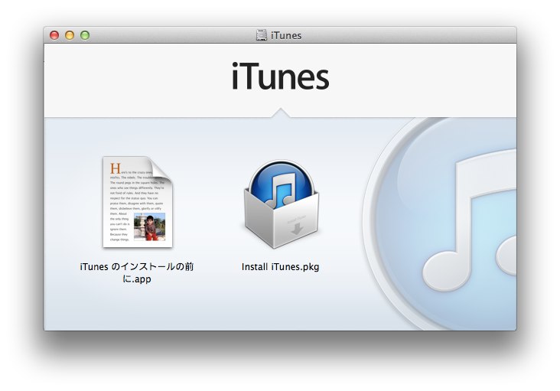The height and width of the screenshot is (391, 560).
Task: Minimize the iTunes window with yellow button
Action: 70,35
